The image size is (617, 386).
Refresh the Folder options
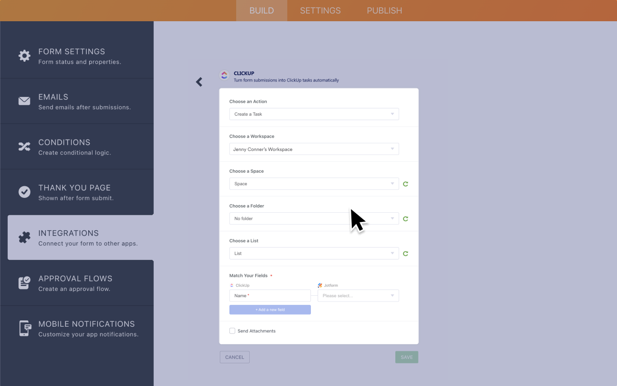(x=405, y=219)
